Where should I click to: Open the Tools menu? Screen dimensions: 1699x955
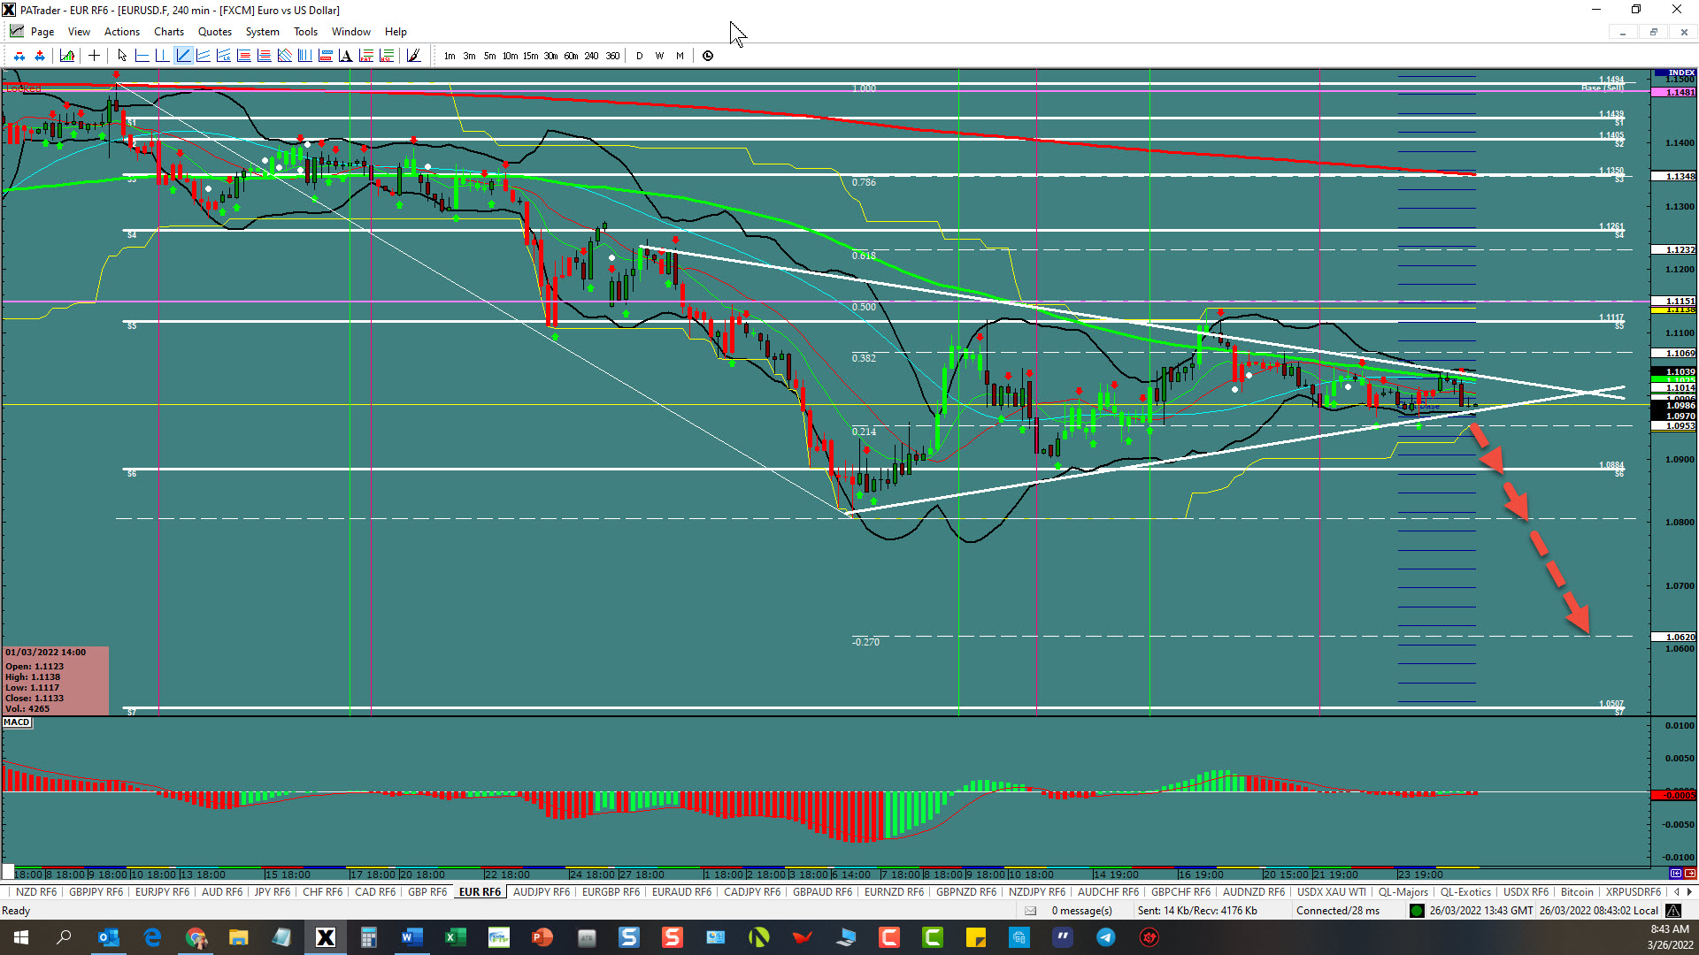pos(305,32)
